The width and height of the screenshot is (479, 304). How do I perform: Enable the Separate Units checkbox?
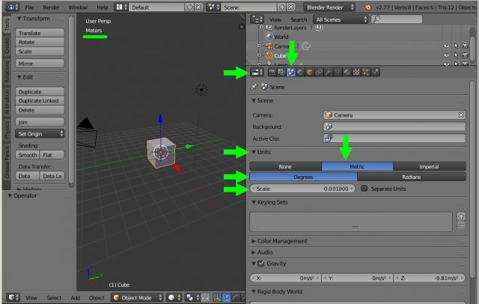coord(364,188)
